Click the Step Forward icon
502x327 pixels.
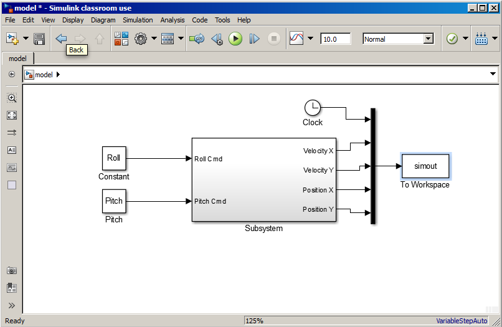(x=255, y=39)
